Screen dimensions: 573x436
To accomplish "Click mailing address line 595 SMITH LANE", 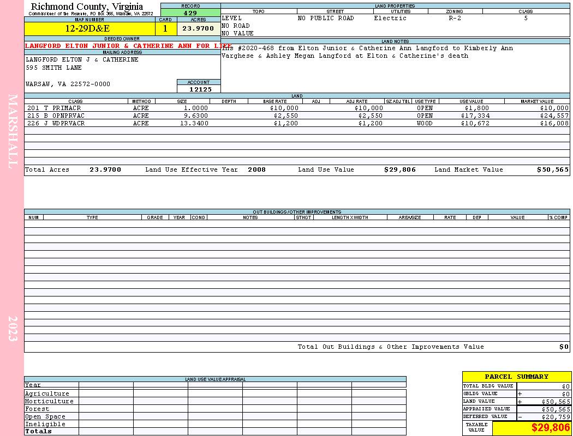I will coord(53,68).
